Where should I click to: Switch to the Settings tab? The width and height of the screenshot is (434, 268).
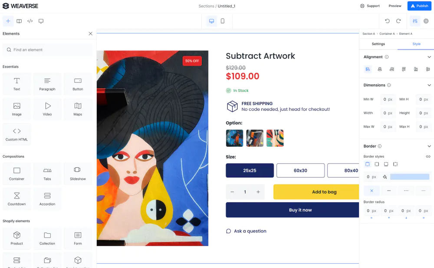click(378, 44)
